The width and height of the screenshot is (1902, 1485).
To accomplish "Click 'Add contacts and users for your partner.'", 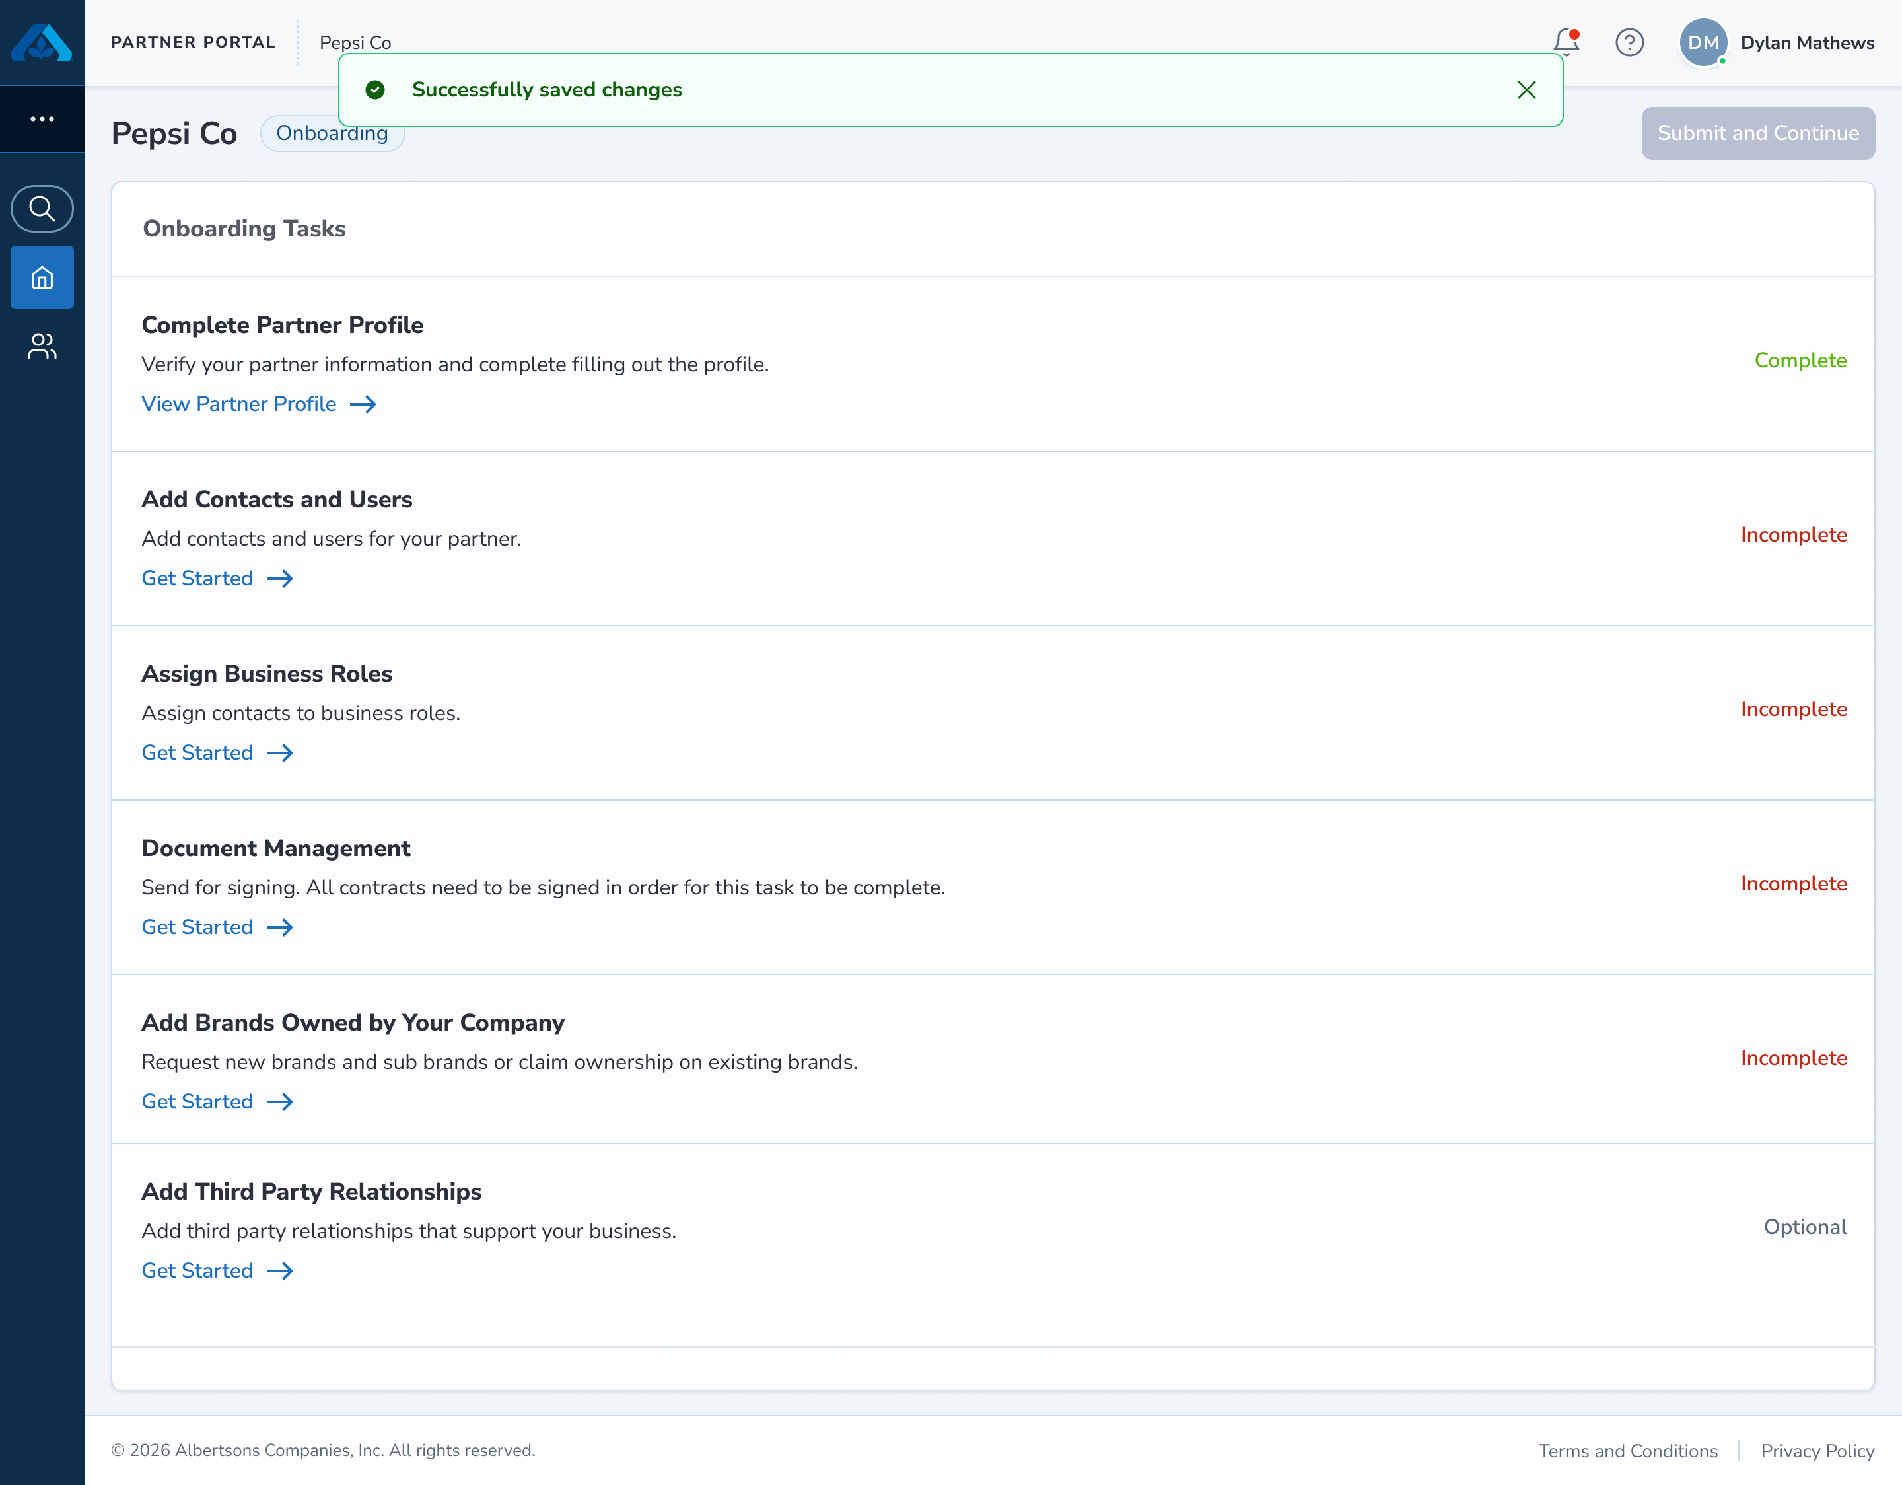I will pyautogui.click(x=332, y=538).
